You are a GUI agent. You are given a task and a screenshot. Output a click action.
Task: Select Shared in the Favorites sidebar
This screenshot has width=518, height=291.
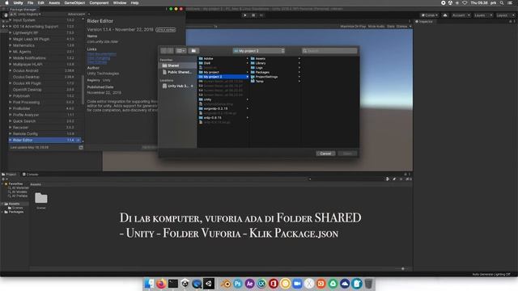tap(177, 65)
